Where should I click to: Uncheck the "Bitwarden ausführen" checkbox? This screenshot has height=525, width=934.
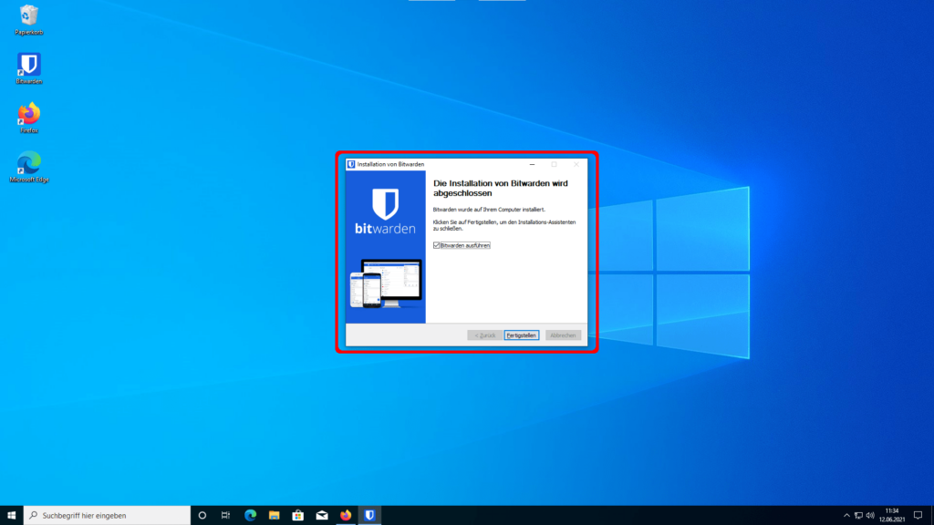click(x=436, y=245)
